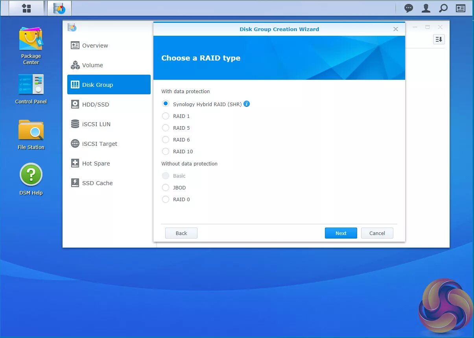Choose RAID 6 option
This screenshot has height=338, width=474.
click(x=166, y=140)
